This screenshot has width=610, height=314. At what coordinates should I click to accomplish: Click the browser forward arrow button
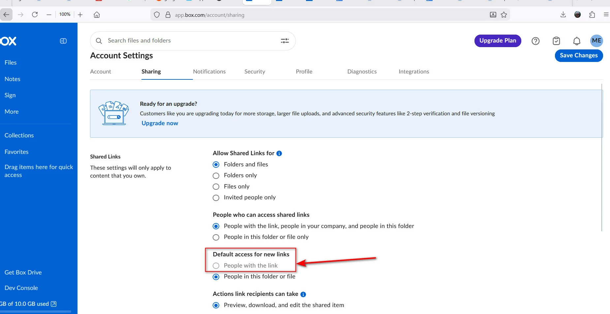tap(20, 14)
